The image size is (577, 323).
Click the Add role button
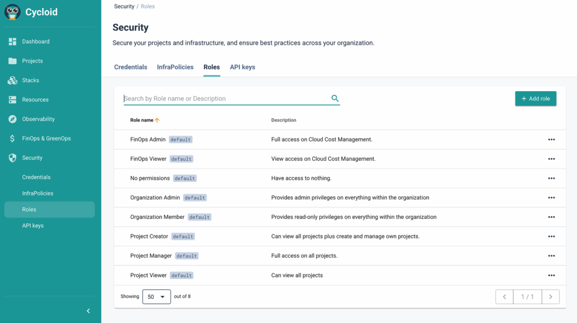(x=535, y=99)
